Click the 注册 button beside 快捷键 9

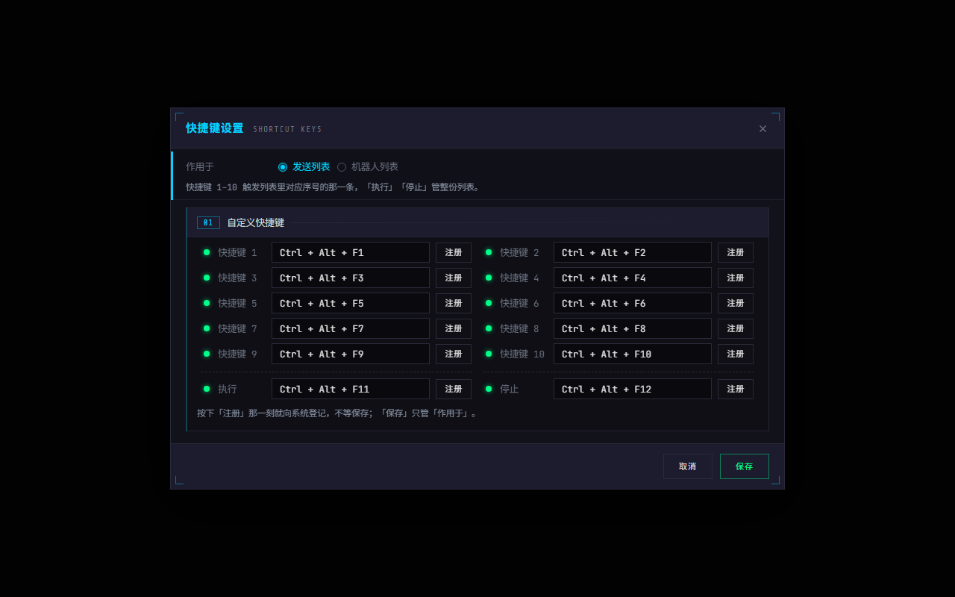pyautogui.click(x=454, y=354)
